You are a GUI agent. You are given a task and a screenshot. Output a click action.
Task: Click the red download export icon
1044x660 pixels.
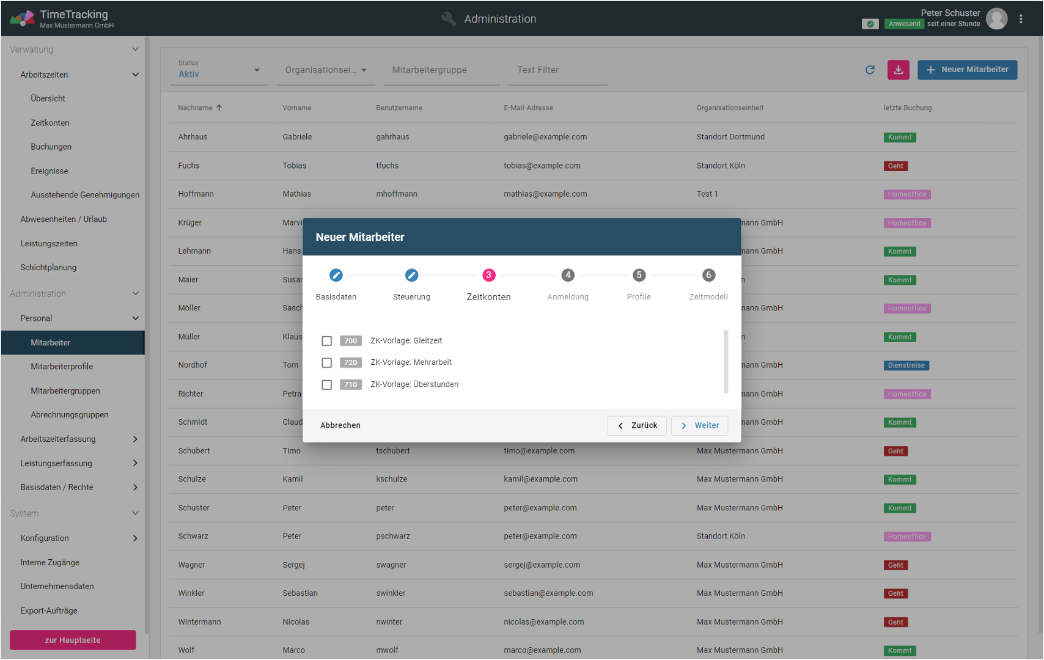[898, 70]
